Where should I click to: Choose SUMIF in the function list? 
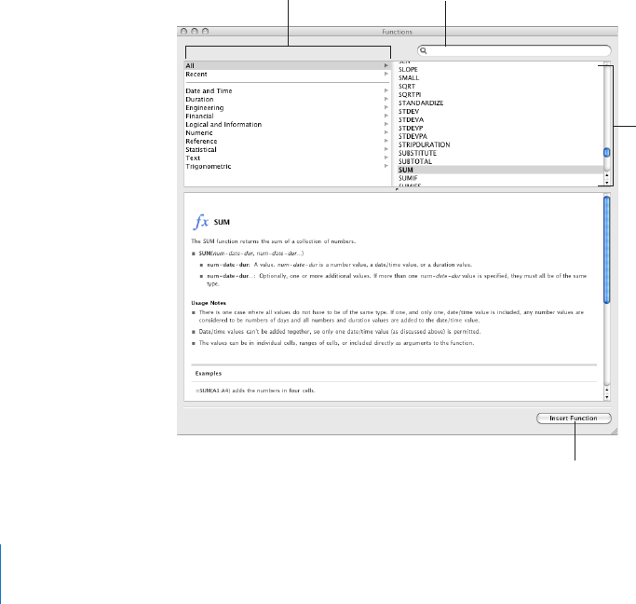[500, 178]
